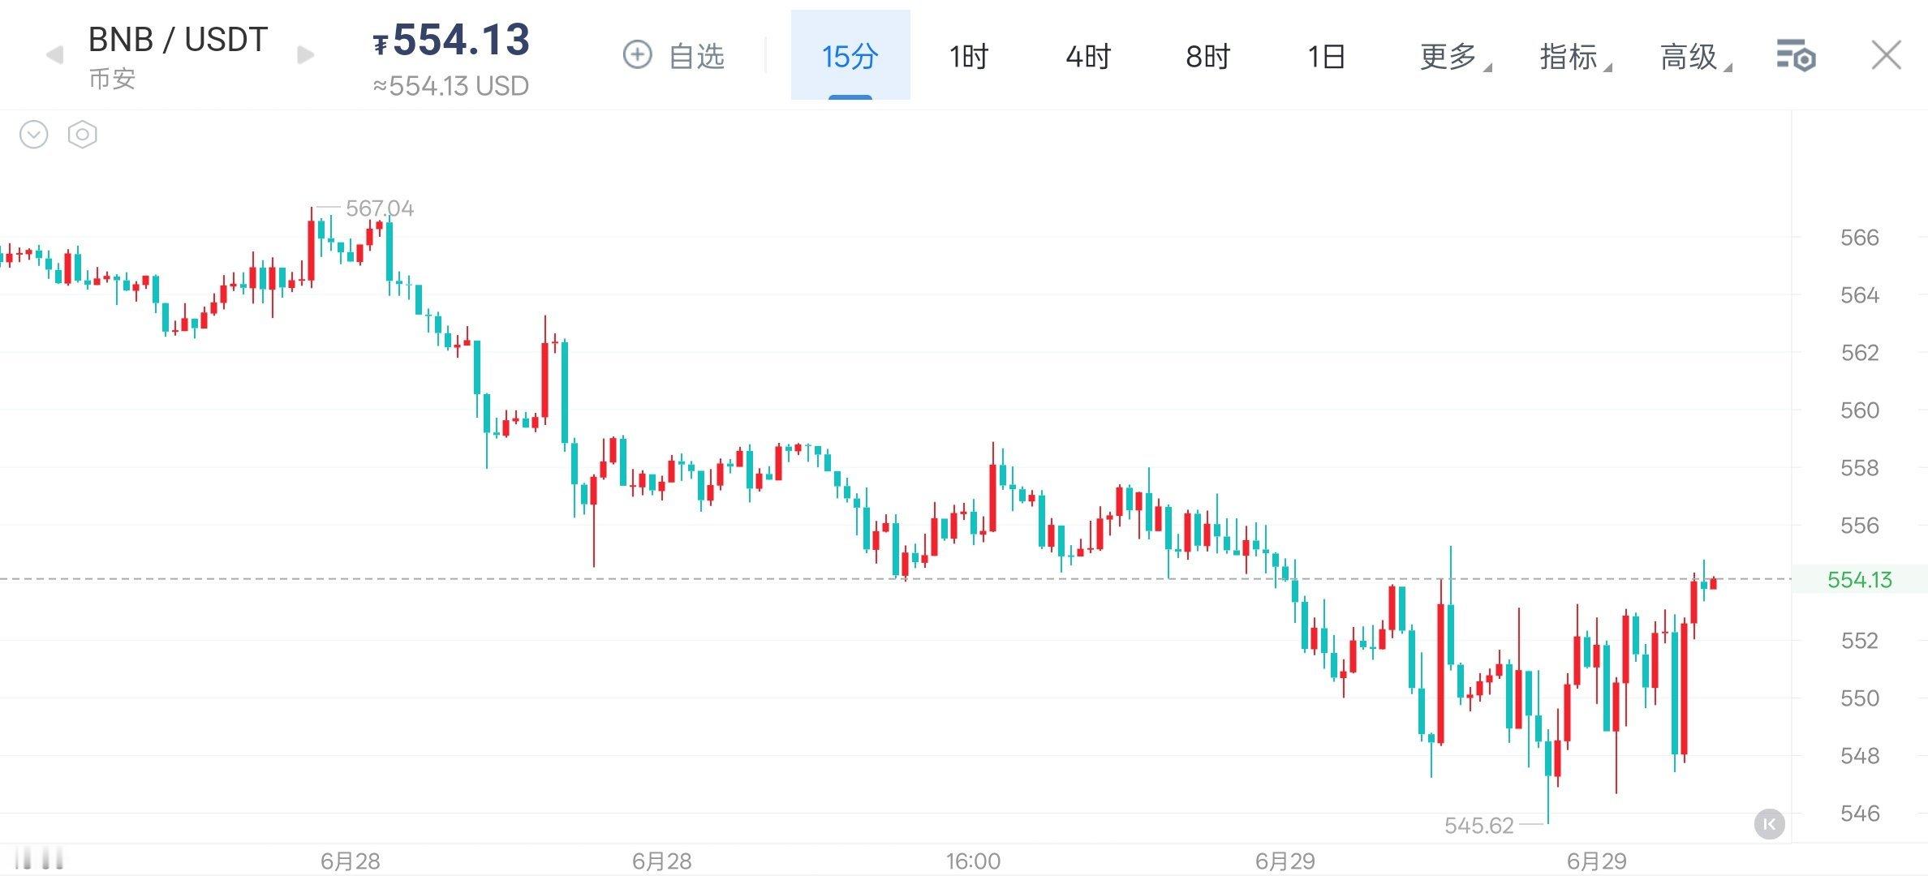The height and width of the screenshot is (876, 1928).
Task: Add BNB/USDT to 自选 watchlist
Action: click(673, 56)
